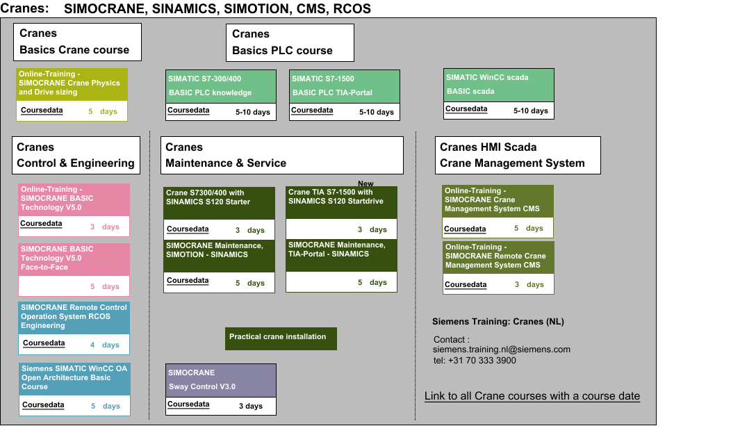Open Coursedata for SIMOCRANE Maintenance SIMOTION

(188, 281)
